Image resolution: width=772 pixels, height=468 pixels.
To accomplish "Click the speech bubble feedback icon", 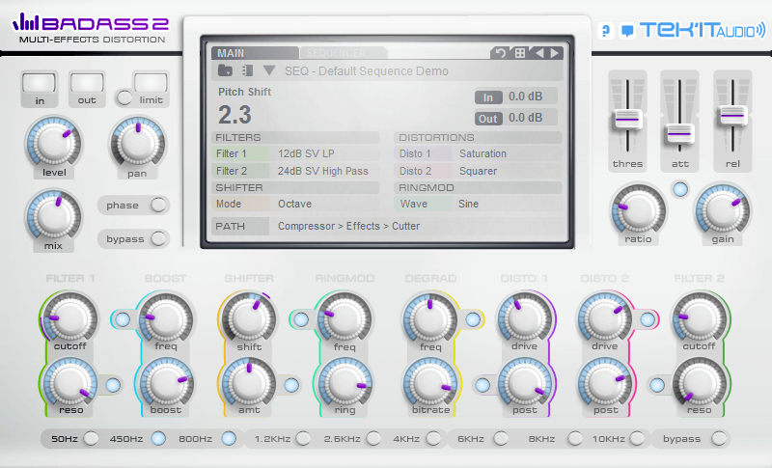I will [627, 31].
